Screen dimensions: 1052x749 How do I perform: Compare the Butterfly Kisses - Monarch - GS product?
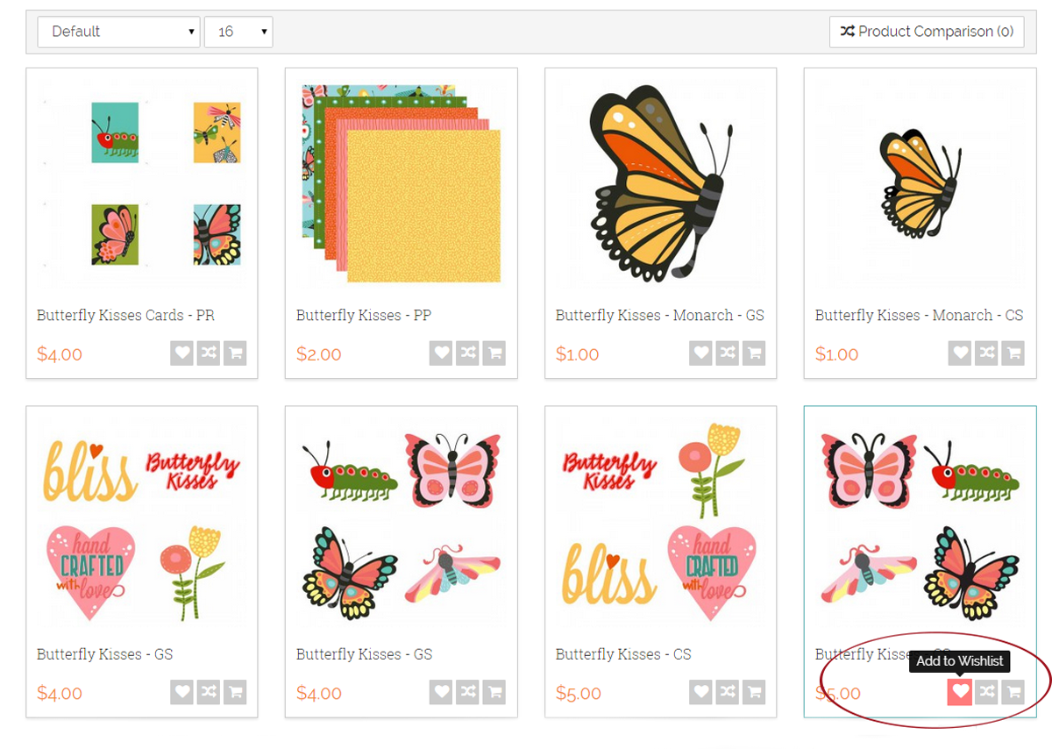tap(728, 353)
